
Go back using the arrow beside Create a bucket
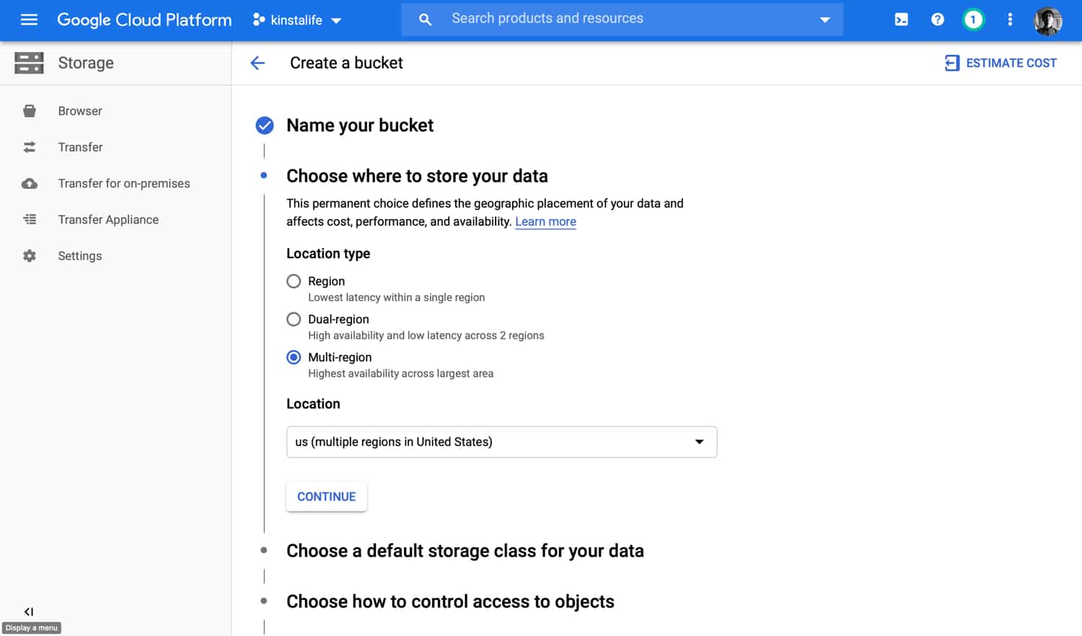tap(258, 63)
